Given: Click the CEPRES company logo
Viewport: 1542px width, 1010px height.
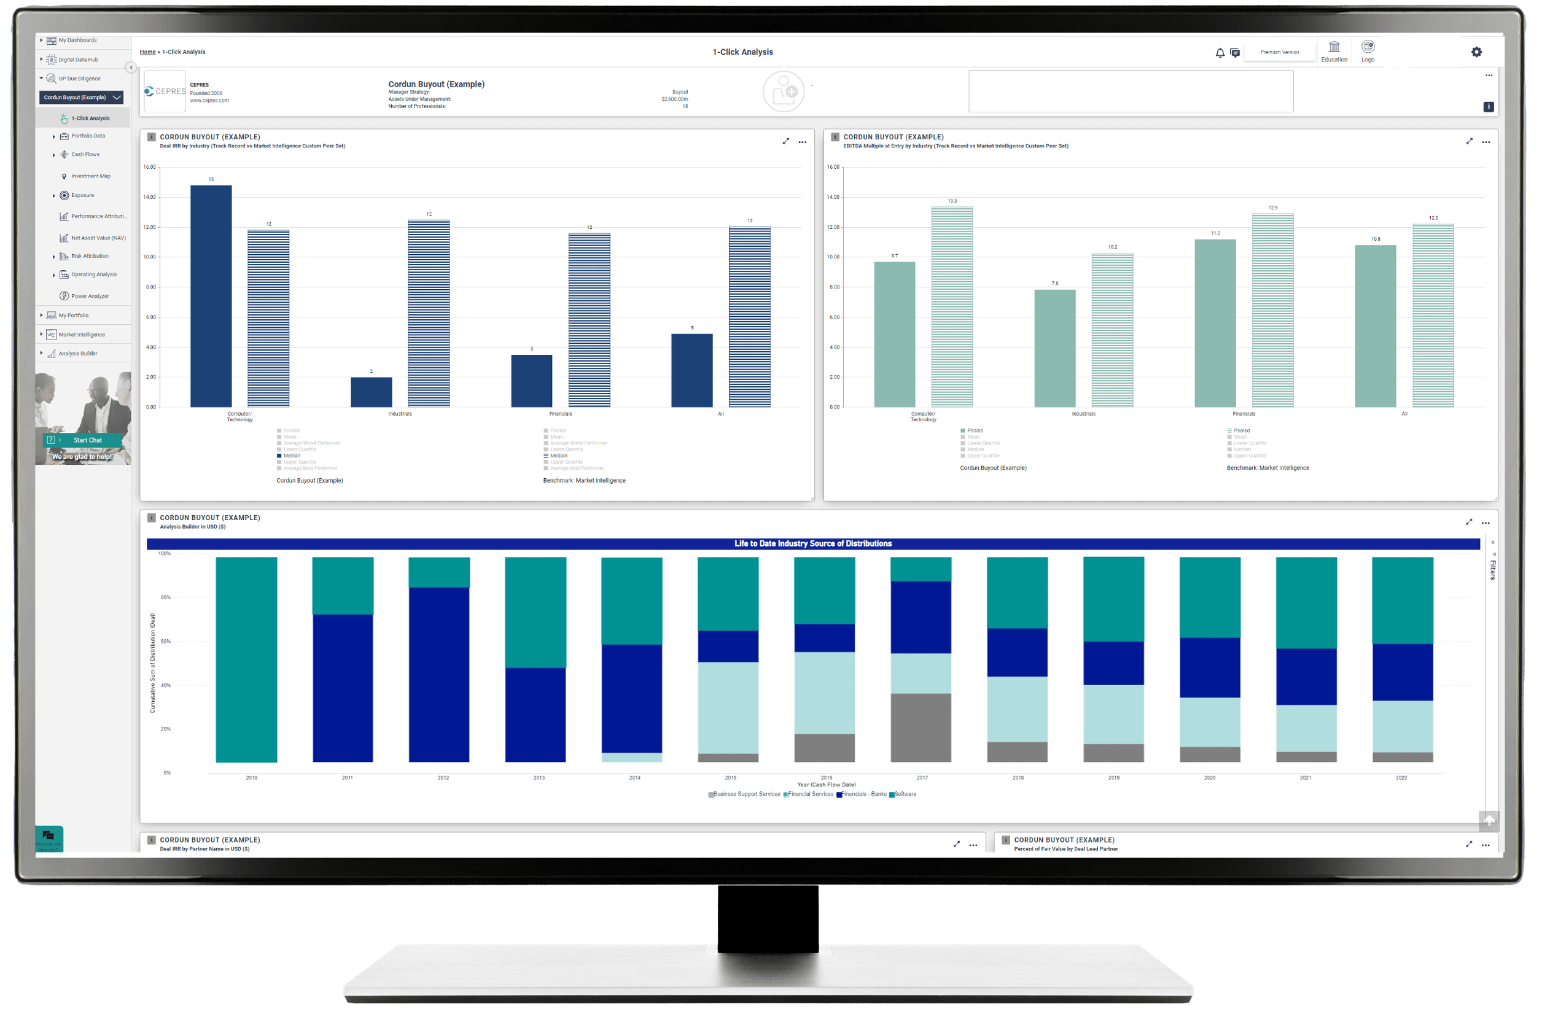Looking at the screenshot, I should [165, 91].
